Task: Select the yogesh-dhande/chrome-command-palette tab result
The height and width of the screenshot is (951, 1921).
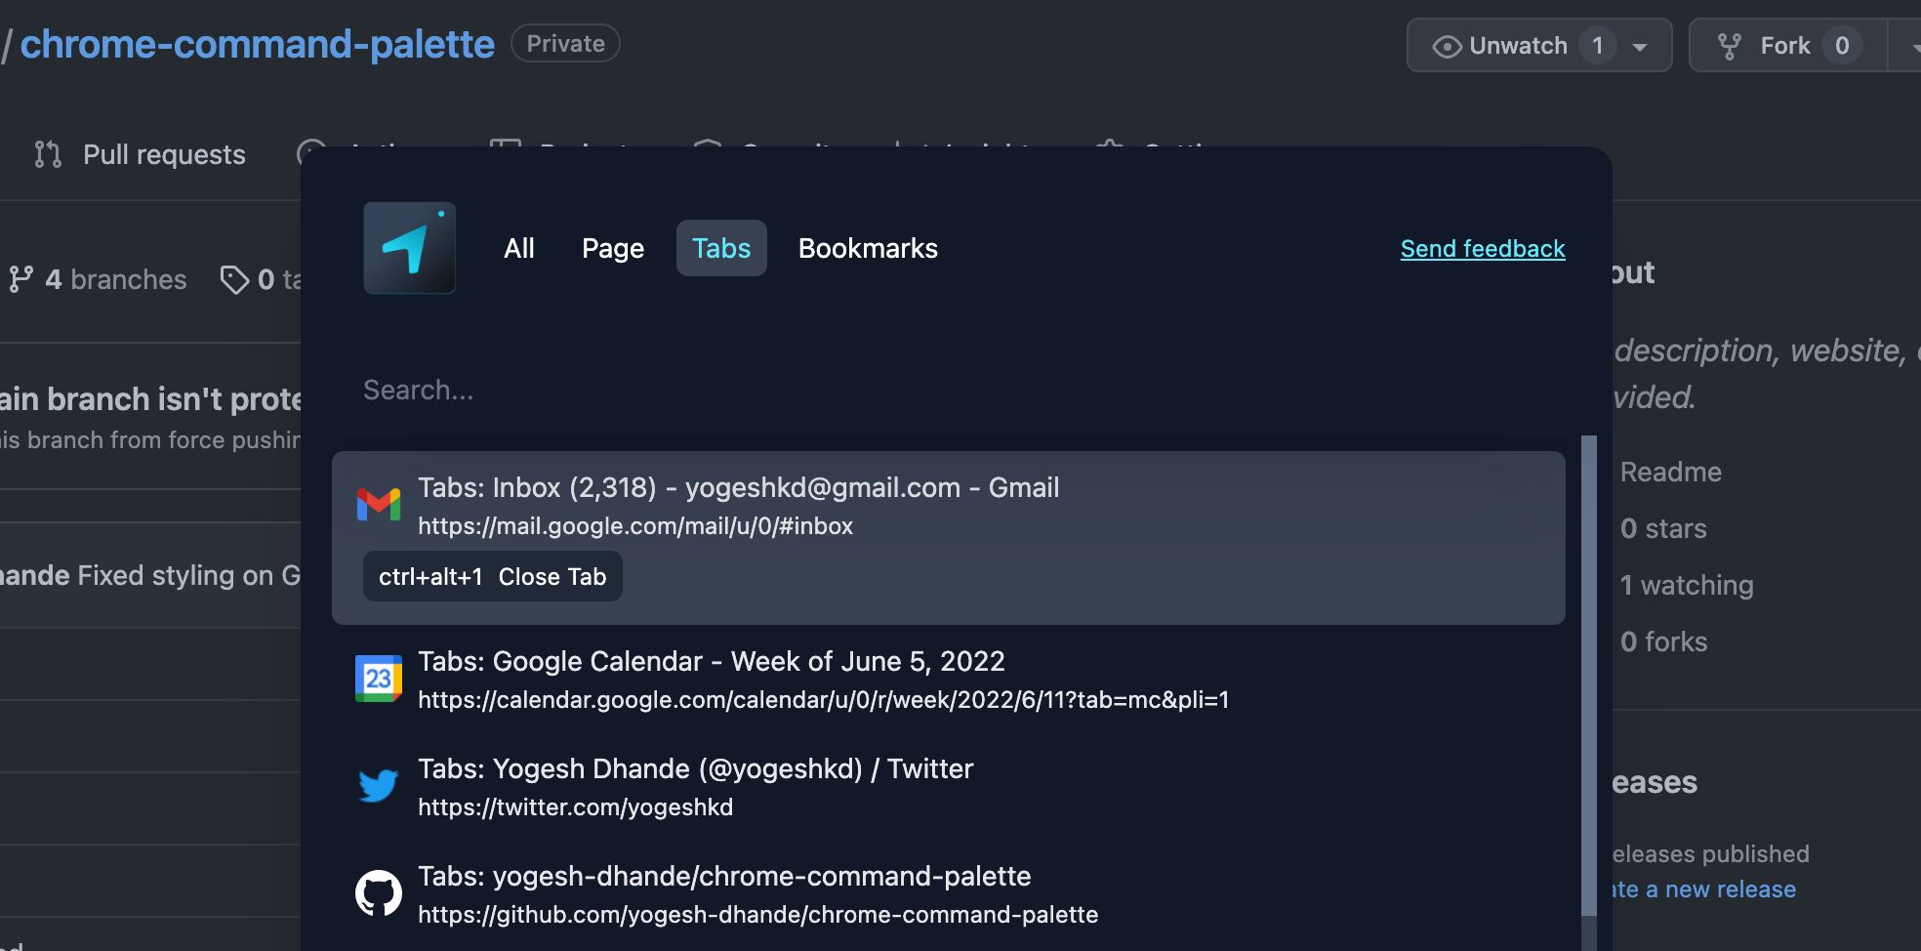Action: tap(949, 893)
